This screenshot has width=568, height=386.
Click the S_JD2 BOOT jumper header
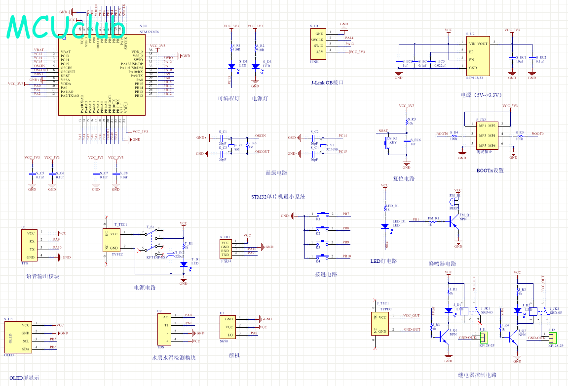tap(487, 136)
